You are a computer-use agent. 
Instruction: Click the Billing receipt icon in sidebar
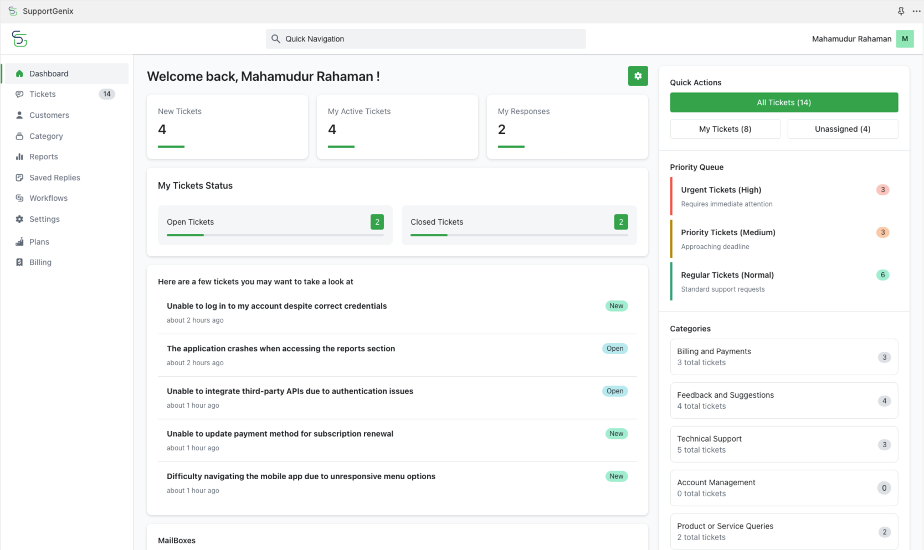pos(19,262)
